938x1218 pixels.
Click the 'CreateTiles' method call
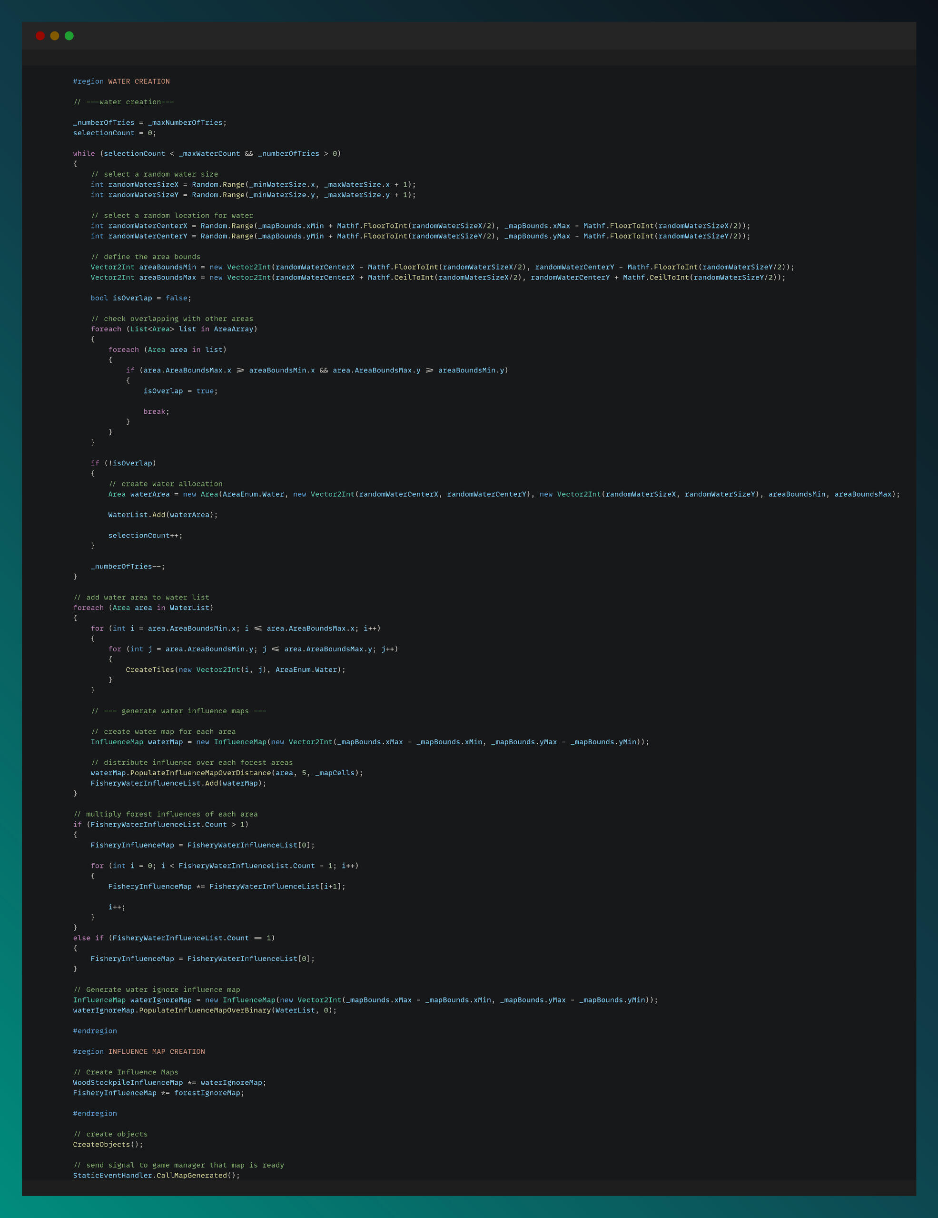pos(150,669)
